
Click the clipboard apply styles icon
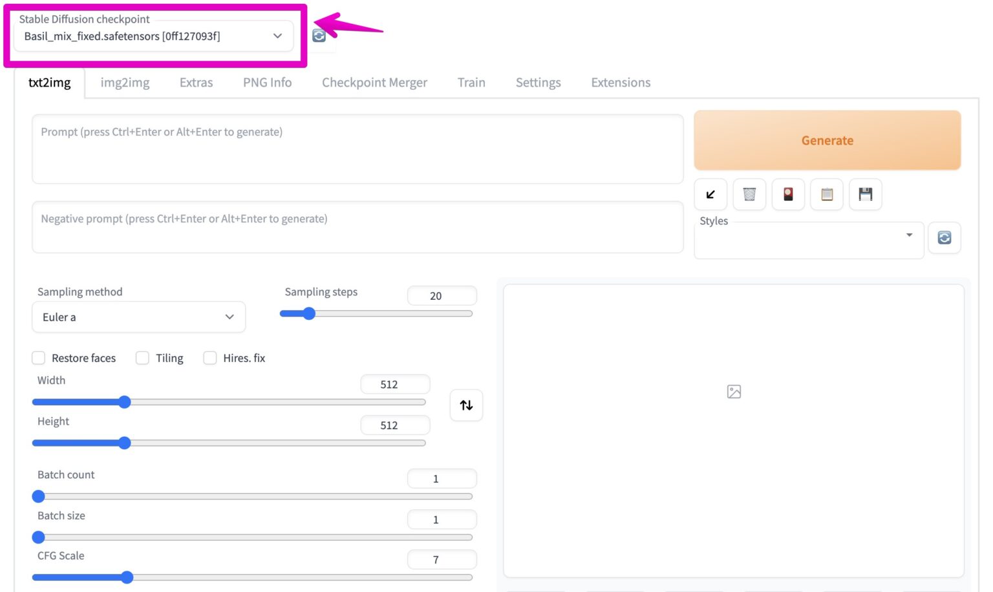(827, 195)
